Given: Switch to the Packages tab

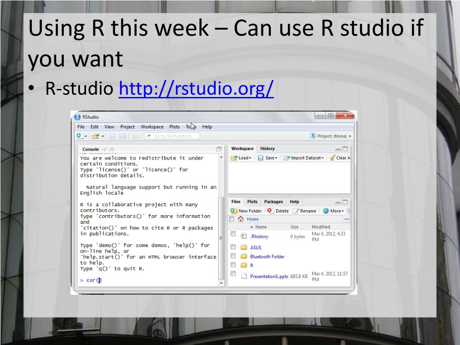Looking at the screenshot, I should pos(274,202).
